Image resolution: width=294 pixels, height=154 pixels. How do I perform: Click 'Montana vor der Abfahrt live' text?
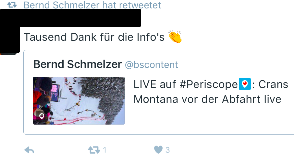tap(207, 99)
